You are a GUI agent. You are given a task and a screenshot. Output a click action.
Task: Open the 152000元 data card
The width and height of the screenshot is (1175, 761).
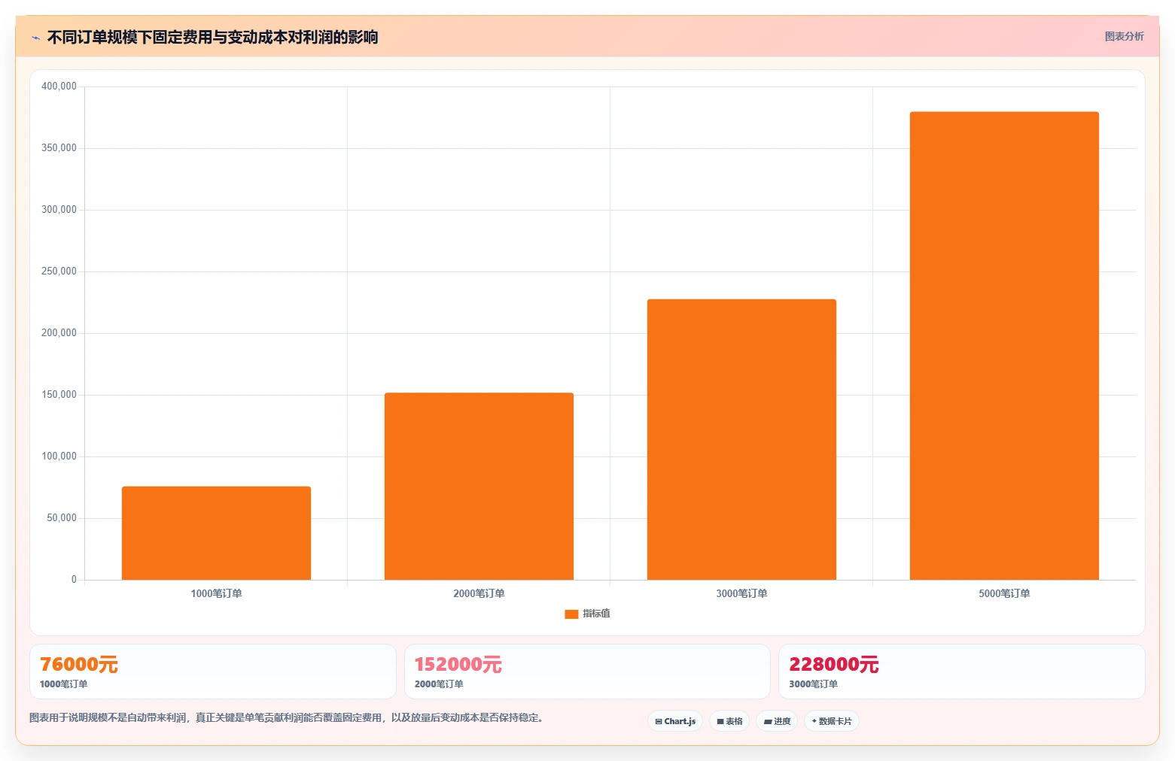(x=587, y=672)
